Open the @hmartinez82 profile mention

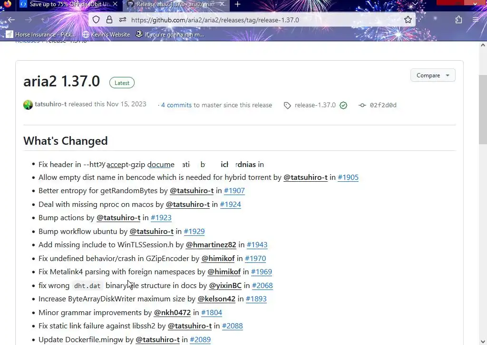(211, 244)
